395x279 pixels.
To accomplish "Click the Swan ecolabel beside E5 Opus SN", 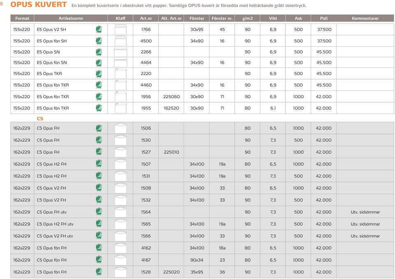I will [99, 52].
